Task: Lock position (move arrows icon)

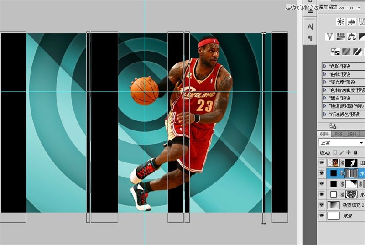Action: click(x=349, y=152)
